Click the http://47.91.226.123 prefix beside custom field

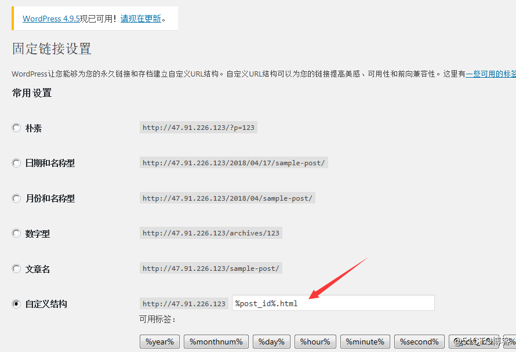pos(184,304)
